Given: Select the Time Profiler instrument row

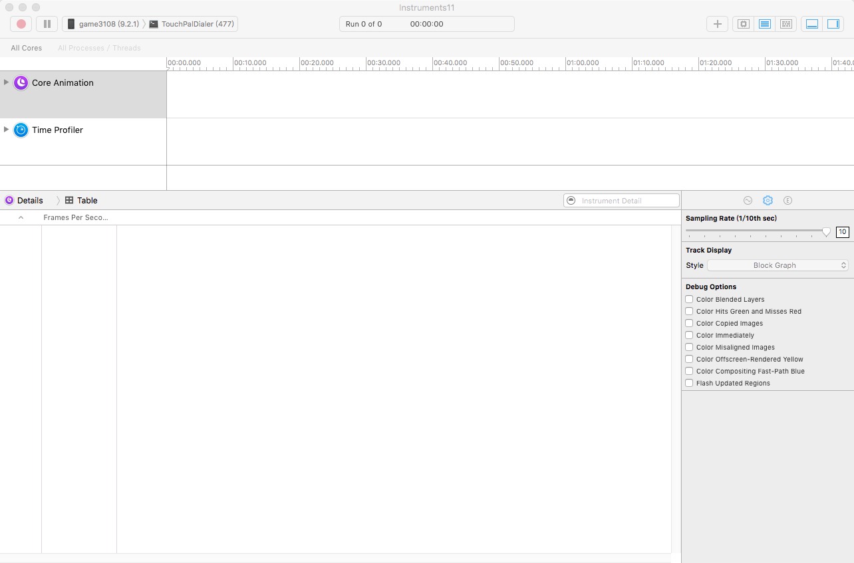Looking at the screenshot, I should [x=83, y=142].
